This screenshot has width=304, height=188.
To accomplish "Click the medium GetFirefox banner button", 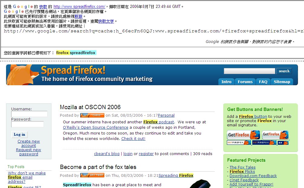I will click(x=275, y=135).
